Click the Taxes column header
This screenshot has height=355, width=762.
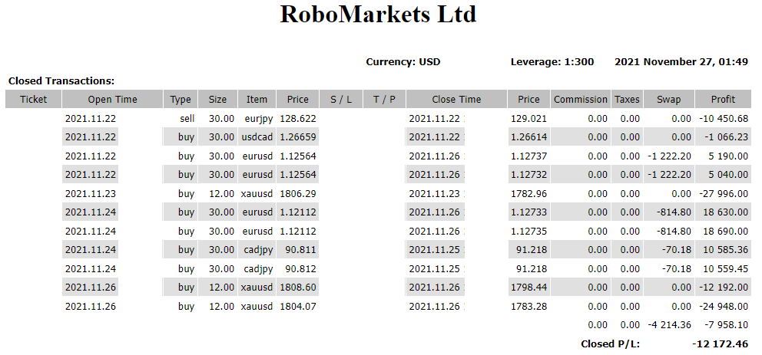tap(627, 99)
